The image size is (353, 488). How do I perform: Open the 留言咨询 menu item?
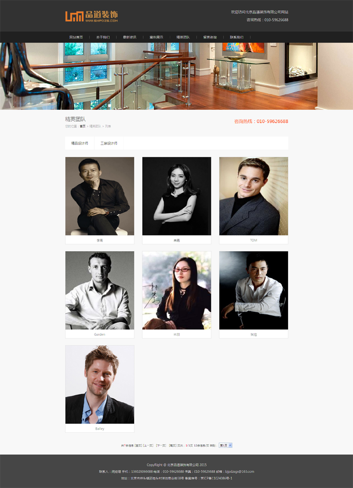pyautogui.click(x=210, y=37)
